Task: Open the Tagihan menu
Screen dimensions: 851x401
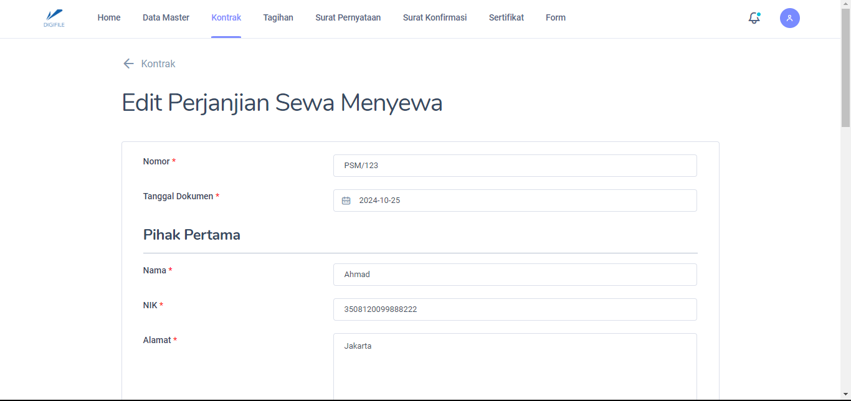Action: (x=278, y=17)
